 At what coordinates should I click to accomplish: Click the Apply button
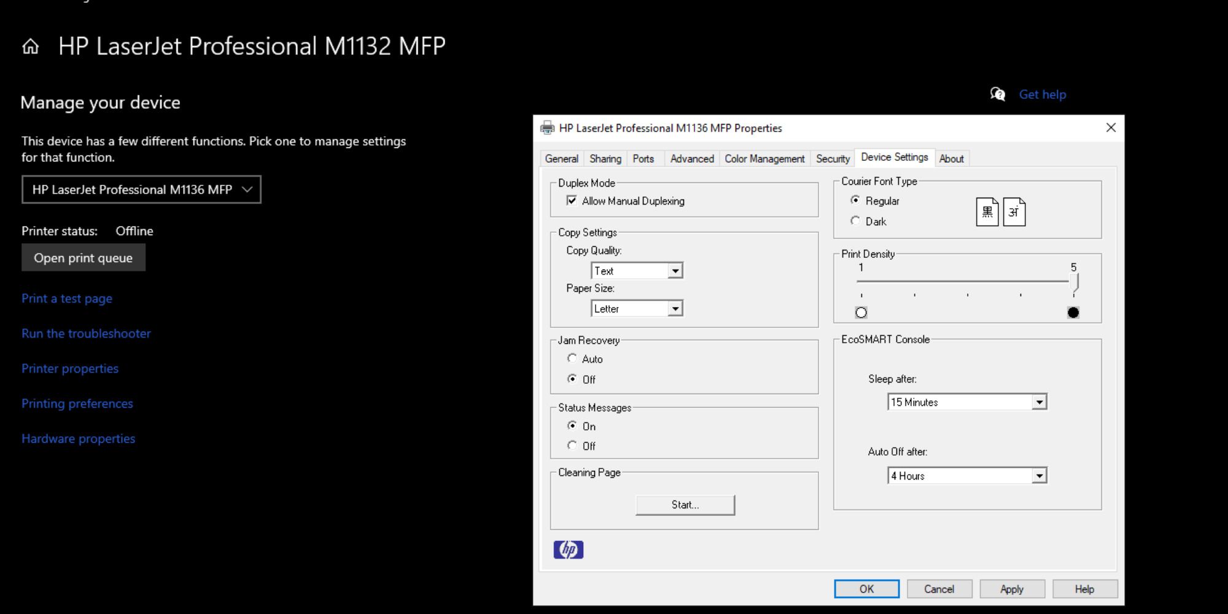click(1012, 589)
